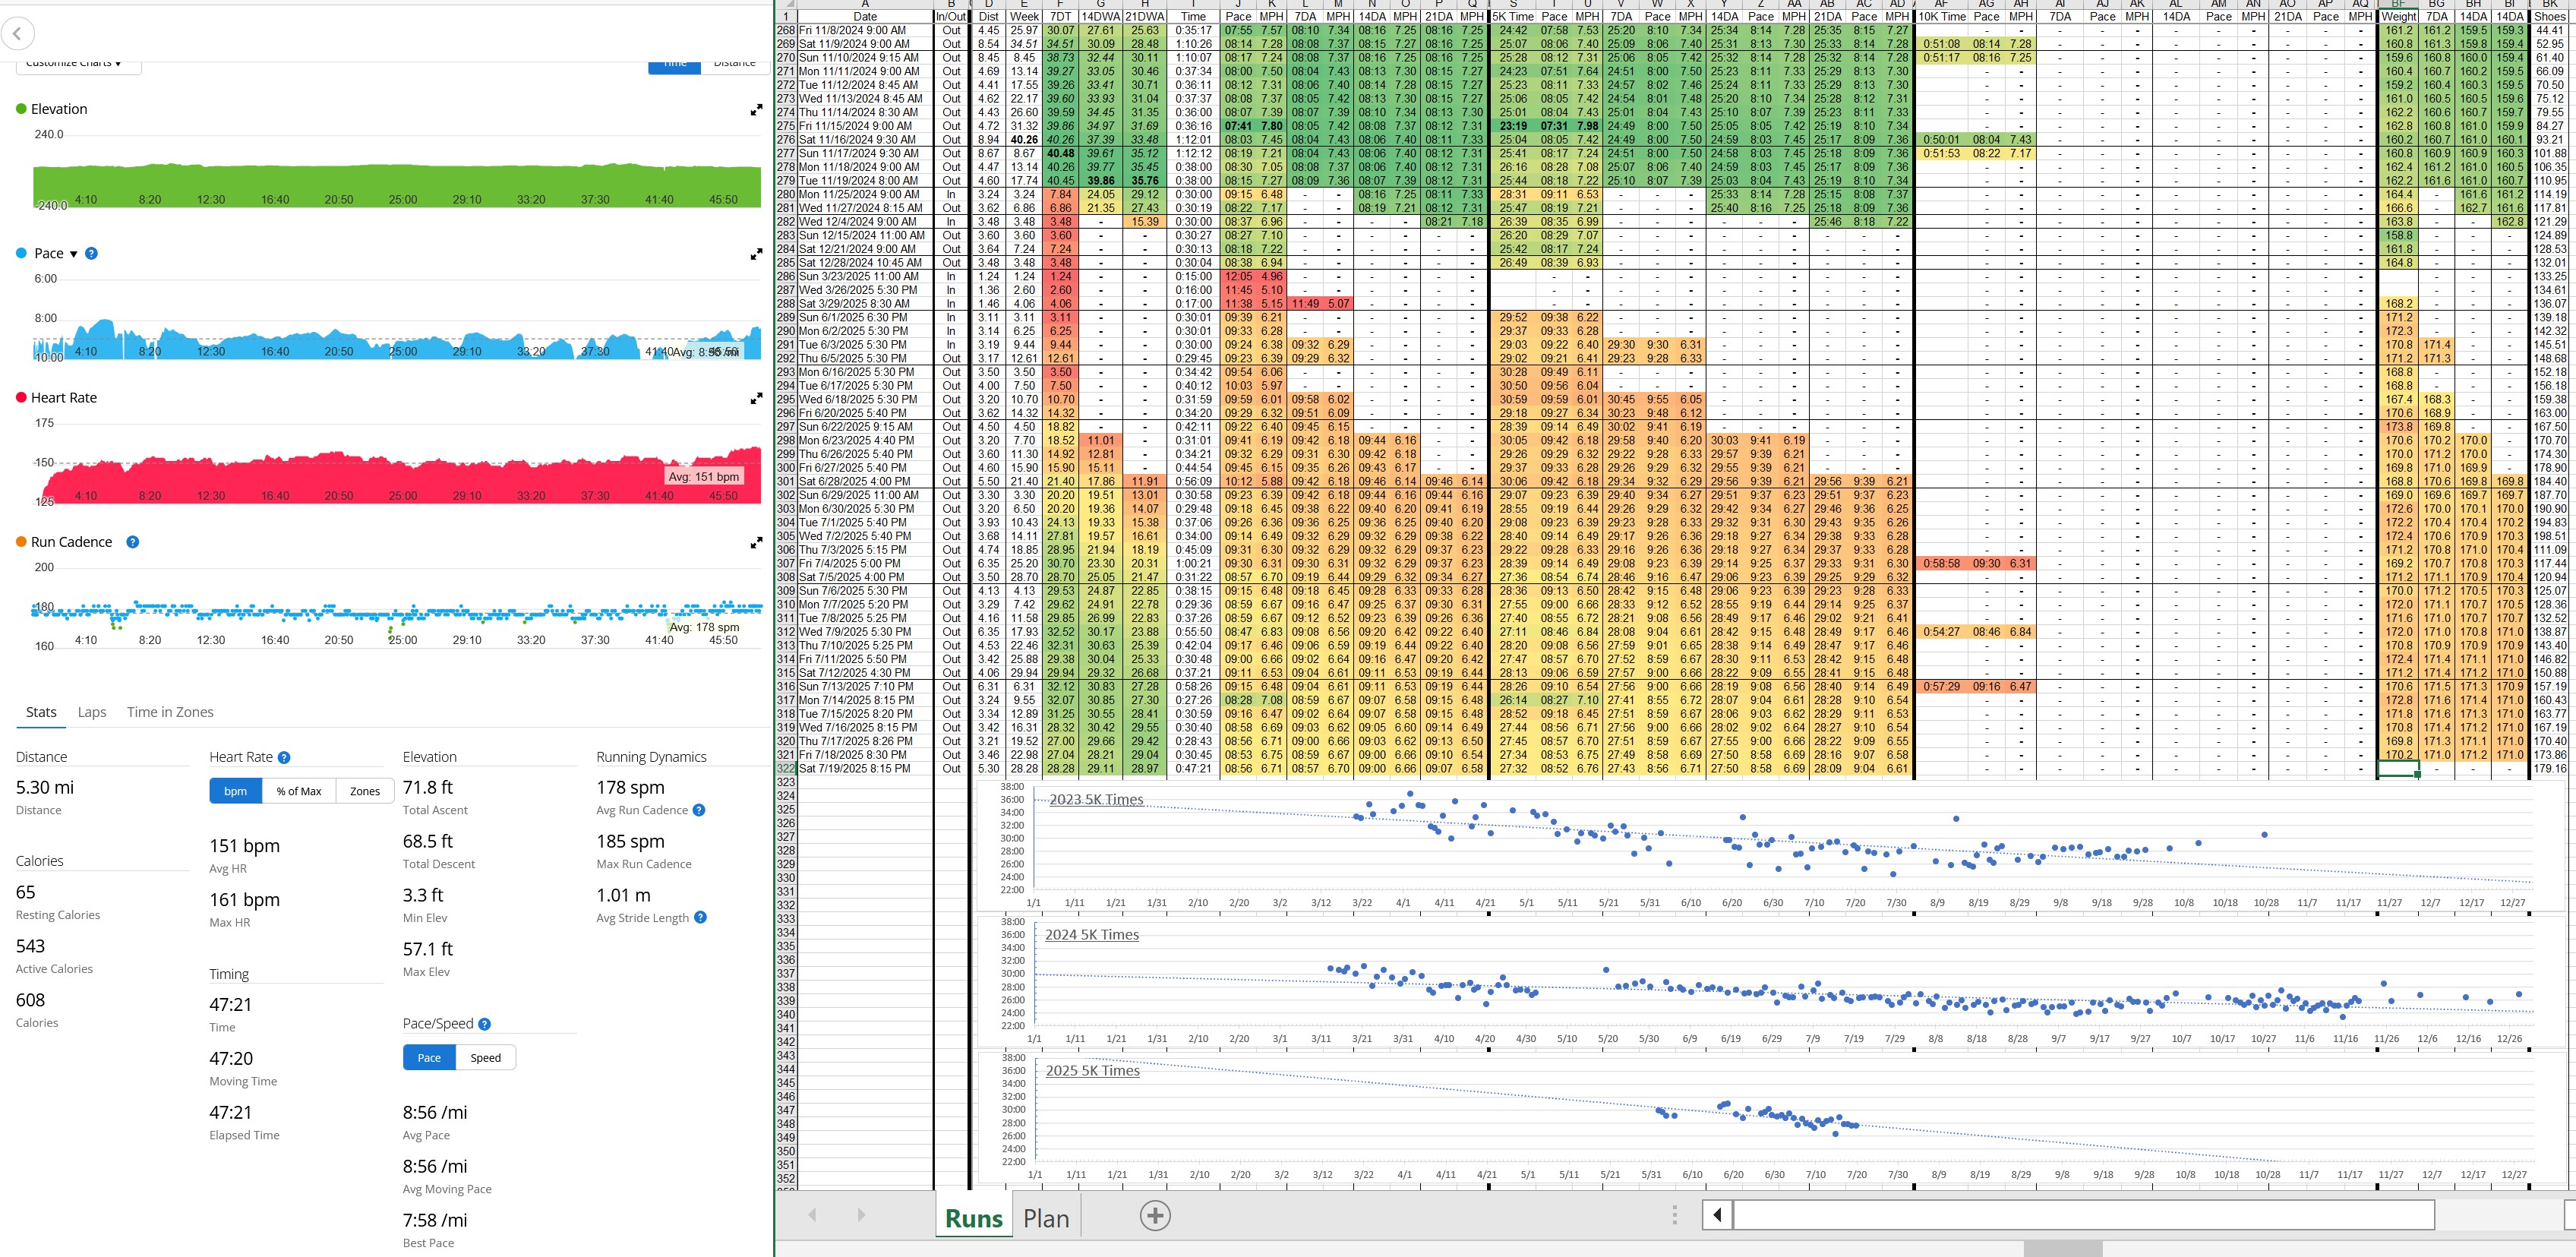Click the '608' total Calories value
Viewport: 2576px width, 1257px height.
pos(31,1000)
